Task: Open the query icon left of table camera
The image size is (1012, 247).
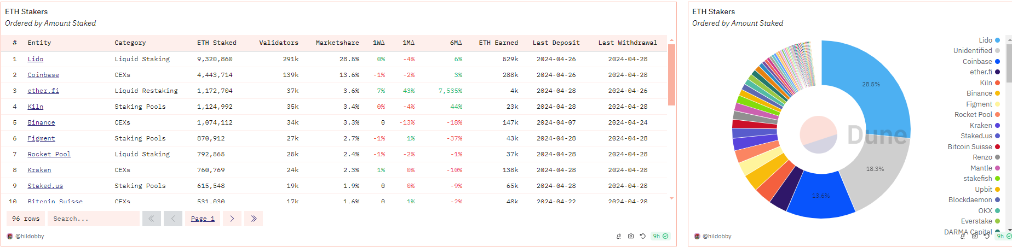Action: click(x=619, y=236)
